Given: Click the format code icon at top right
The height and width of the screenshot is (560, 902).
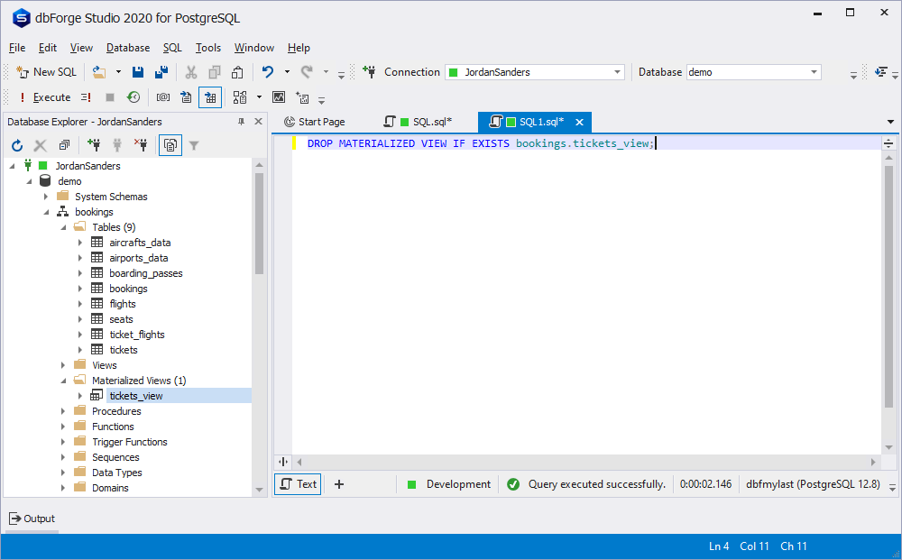Looking at the screenshot, I should [880, 72].
